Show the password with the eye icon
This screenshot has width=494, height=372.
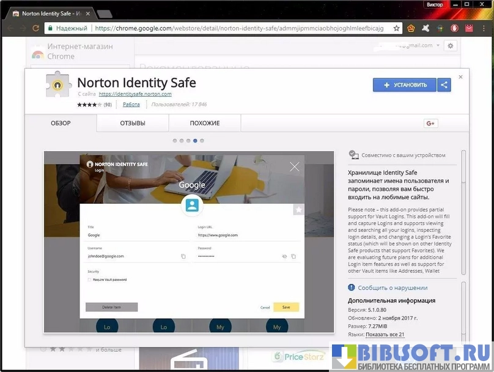click(284, 256)
